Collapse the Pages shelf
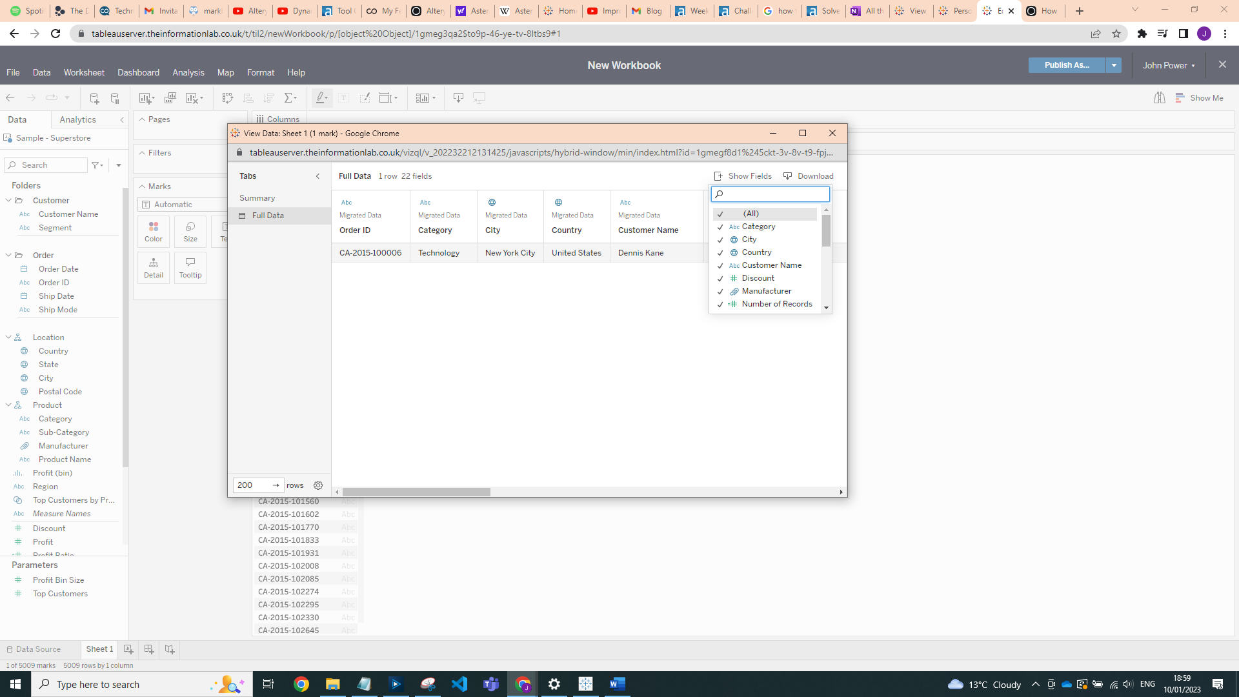This screenshot has width=1239, height=697. pos(142,119)
